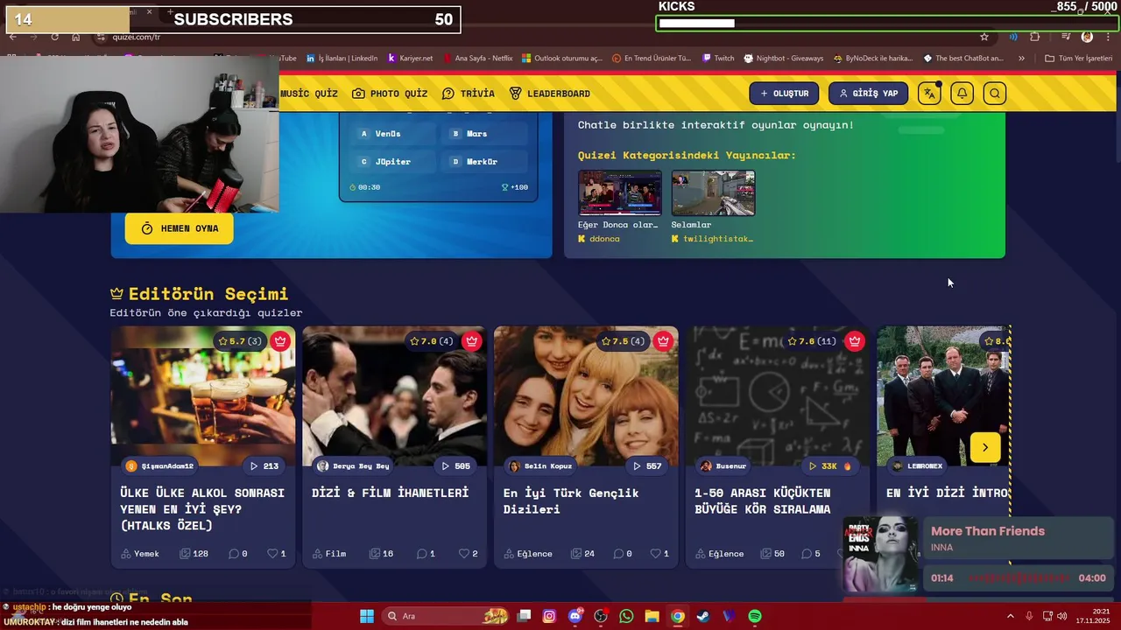Open 1-50 Arası Küçükten Büyüğe quiz
Viewport: 1121px width, 630px height.
click(x=763, y=501)
